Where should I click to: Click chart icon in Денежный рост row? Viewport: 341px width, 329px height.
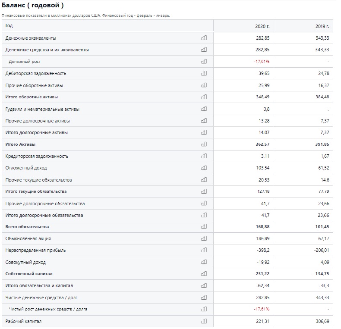(204, 61)
